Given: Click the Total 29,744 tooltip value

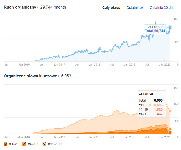Looking at the screenshot, I should (x=155, y=31).
